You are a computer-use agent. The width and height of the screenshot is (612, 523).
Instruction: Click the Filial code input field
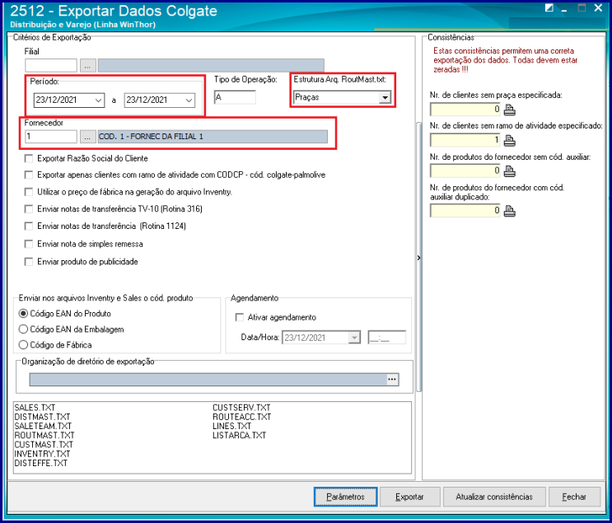51,66
